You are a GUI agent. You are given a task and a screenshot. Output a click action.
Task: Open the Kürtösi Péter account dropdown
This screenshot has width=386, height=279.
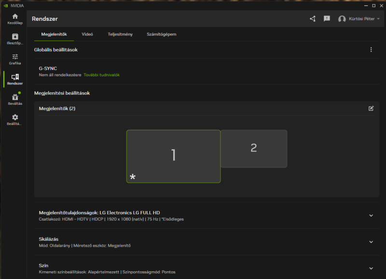click(364, 19)
